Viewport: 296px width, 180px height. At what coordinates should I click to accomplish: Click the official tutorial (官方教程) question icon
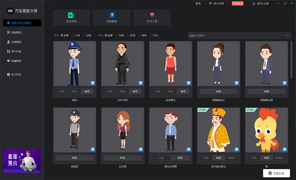(x=8, y=74)
